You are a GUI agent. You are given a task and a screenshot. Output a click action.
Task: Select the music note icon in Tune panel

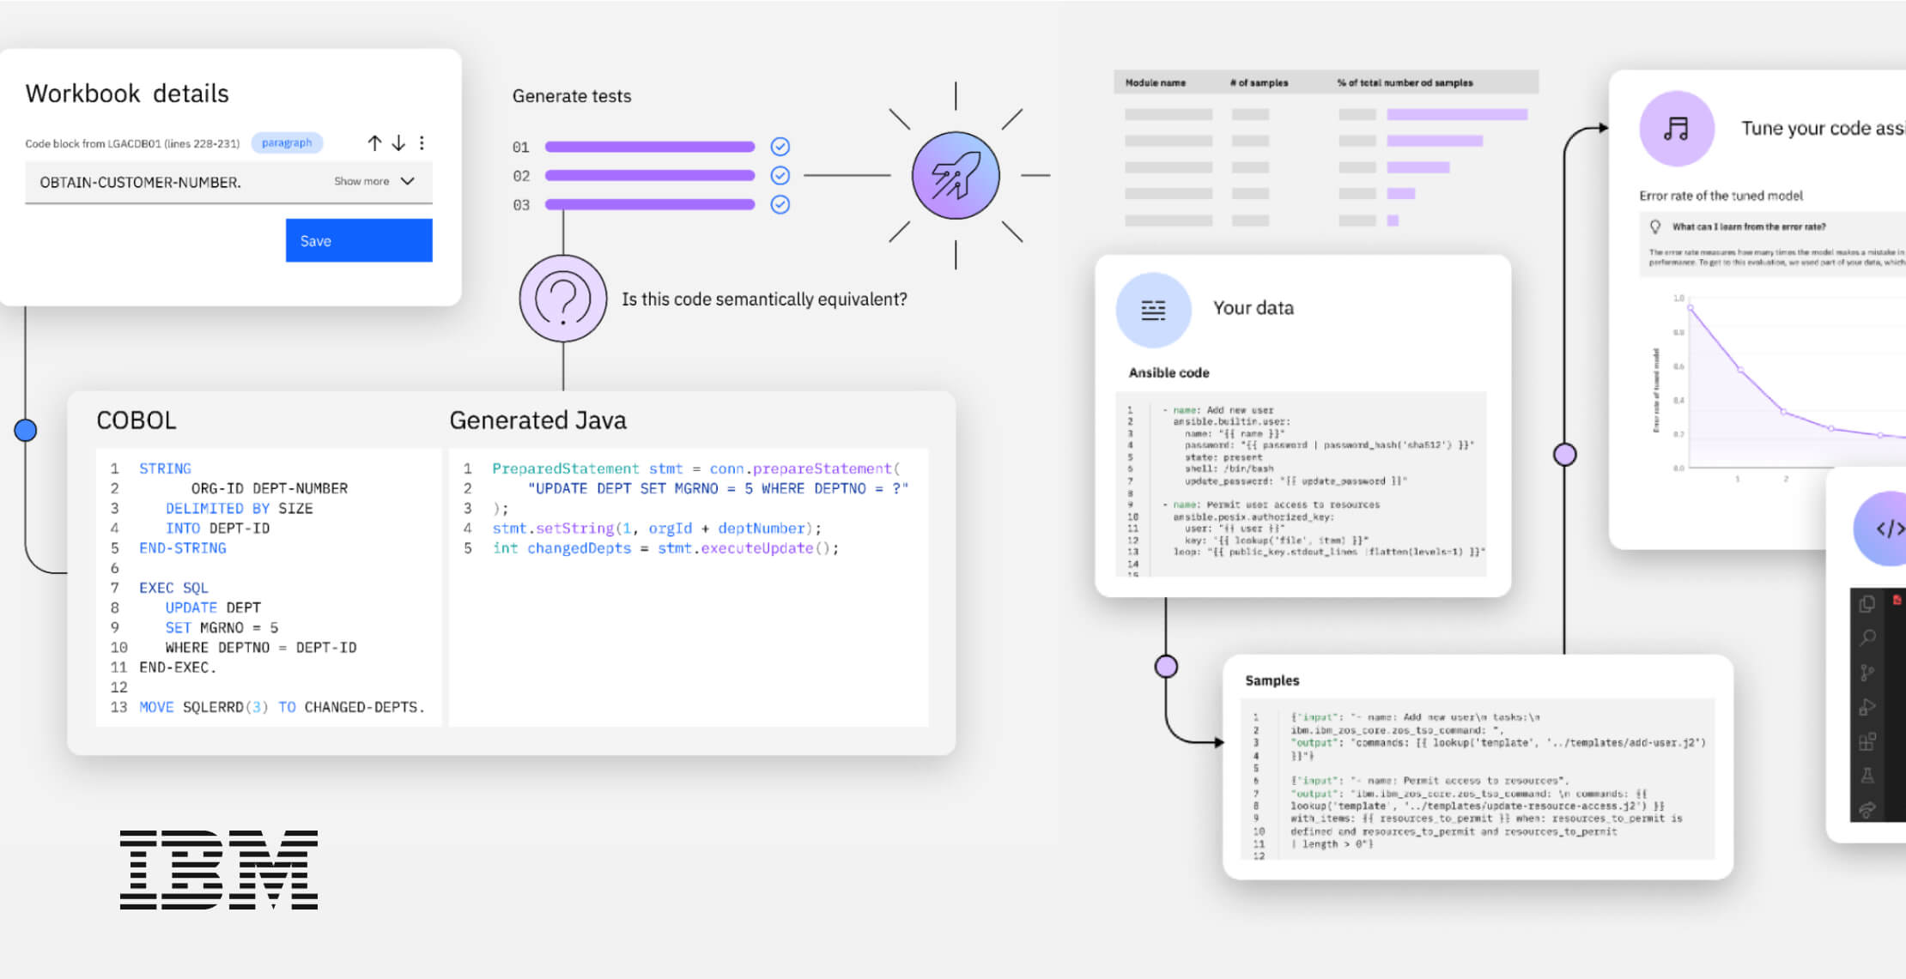[1676, 129]
